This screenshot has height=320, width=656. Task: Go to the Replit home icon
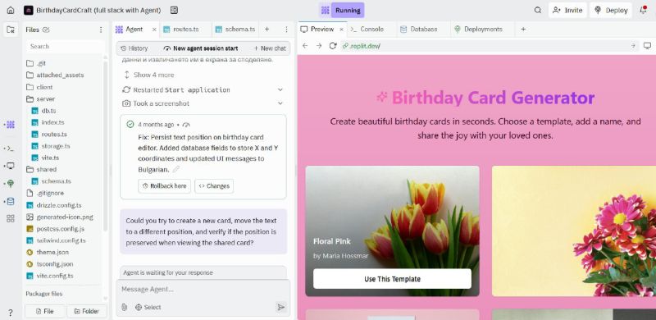[x=11, y=11]
